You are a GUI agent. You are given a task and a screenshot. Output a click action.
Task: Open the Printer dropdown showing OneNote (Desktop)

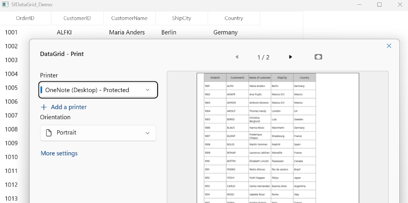point(98,90)
